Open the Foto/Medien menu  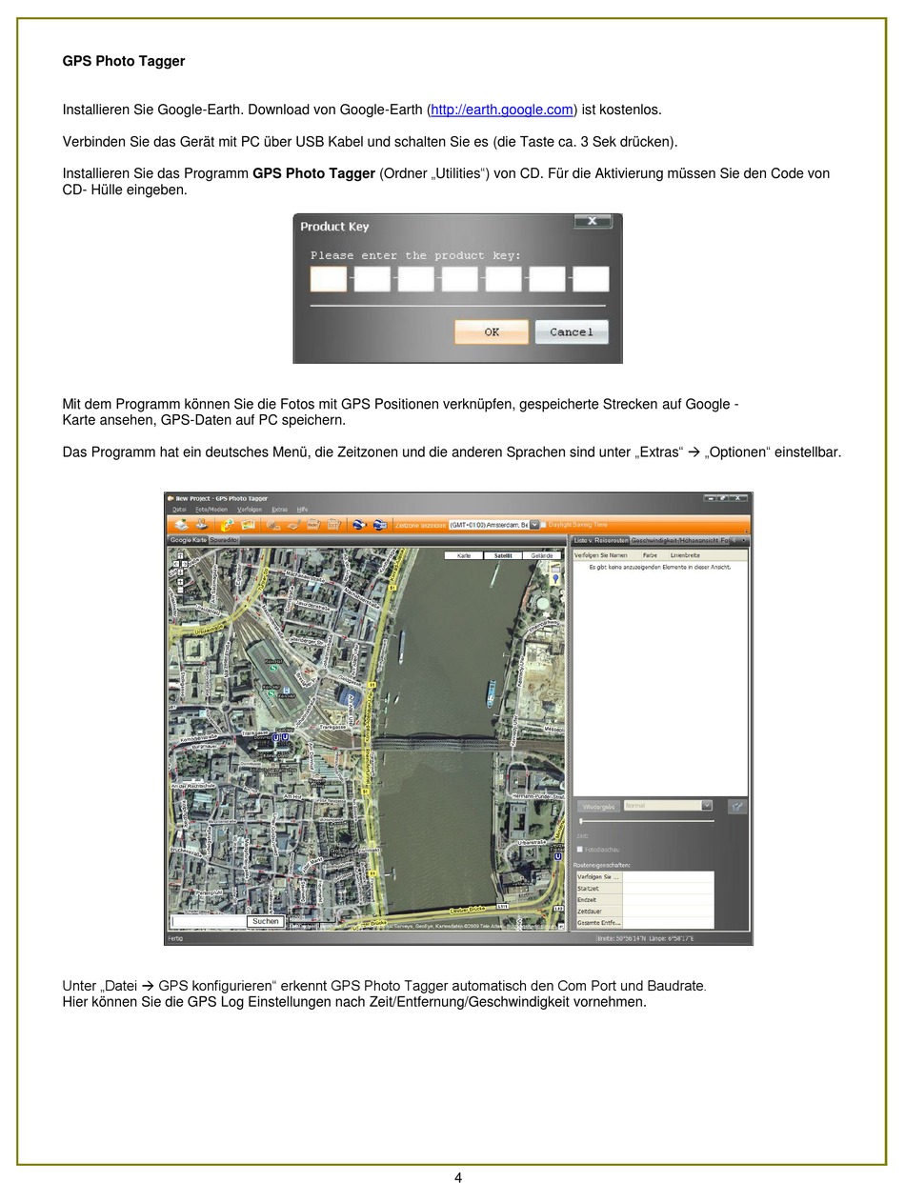pyautogui.click(x=211, y=510)
